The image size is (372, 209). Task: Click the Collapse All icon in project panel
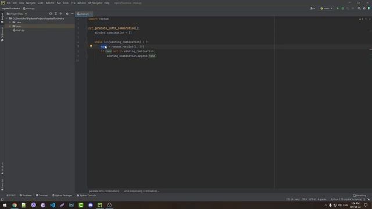click(60, 14)
